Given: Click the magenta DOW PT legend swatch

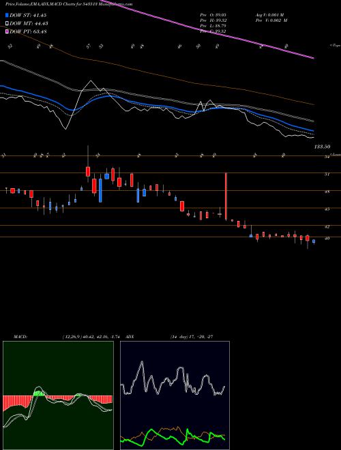Looking at the screenshot, I should (7, 31).
